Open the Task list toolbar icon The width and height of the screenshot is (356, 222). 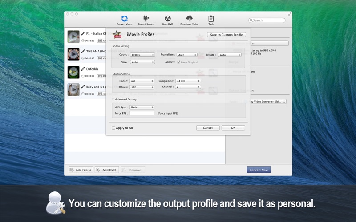click(x=211, y=20)
